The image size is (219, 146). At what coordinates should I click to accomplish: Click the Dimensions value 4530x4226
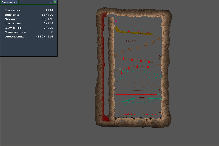coord(44,37)
